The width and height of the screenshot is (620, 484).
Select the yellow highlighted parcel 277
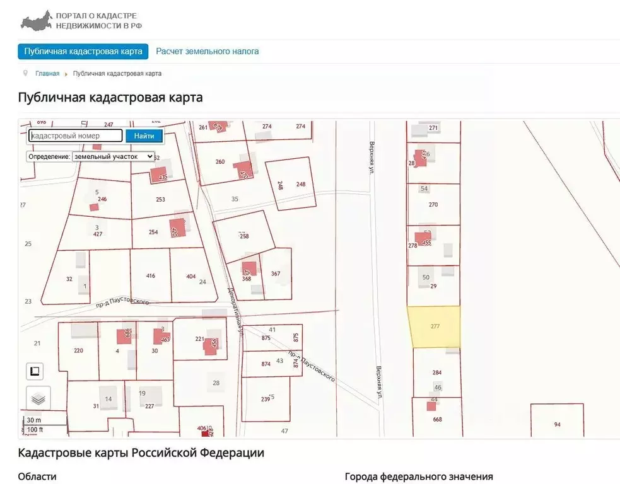point(435,326)
